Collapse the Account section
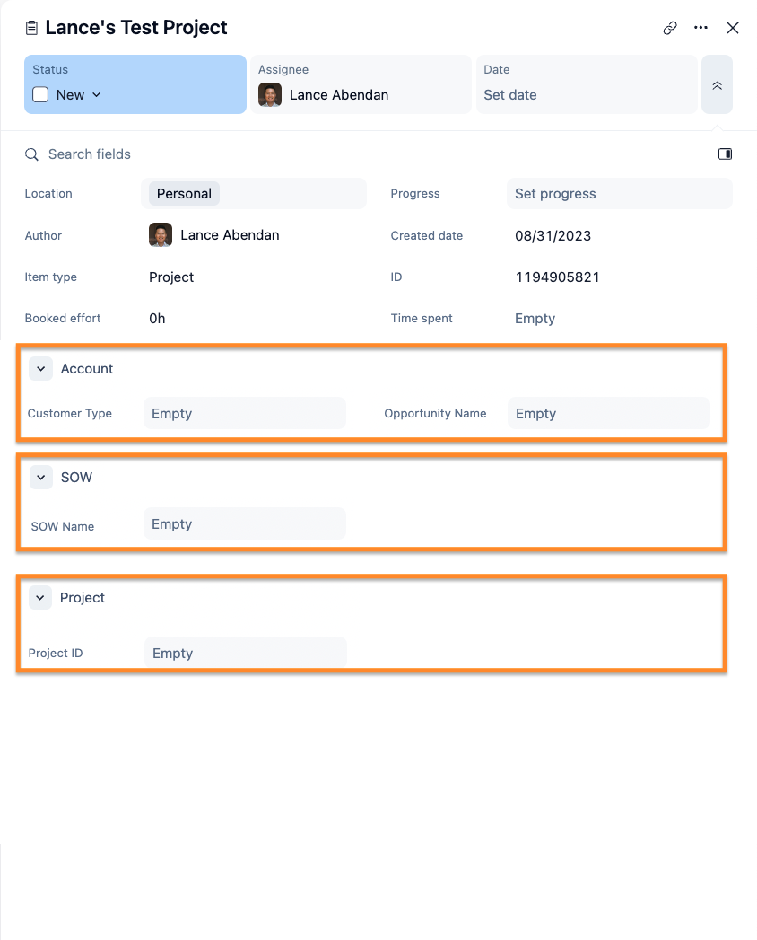The width and height of the screenshot is (757, 940). pyautogui.click(x=40, y=369)
